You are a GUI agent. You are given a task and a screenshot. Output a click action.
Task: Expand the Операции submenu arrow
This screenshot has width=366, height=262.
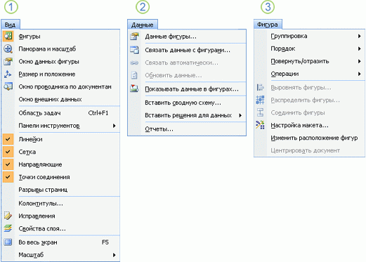coord(360,74)
